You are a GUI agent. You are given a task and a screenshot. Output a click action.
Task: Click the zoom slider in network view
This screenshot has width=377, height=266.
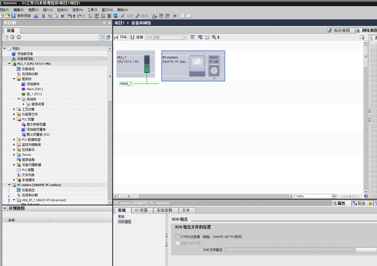coord(350,196)
